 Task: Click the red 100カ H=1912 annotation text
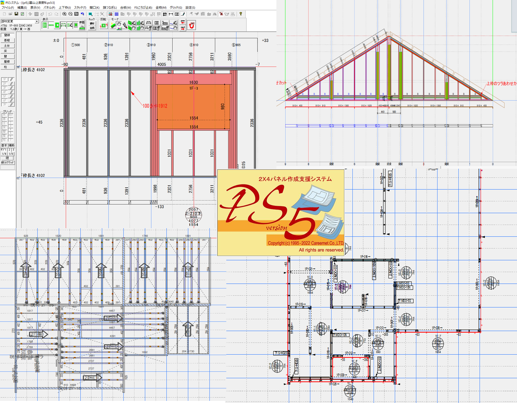pyautogui.click(x=155, y=106)
